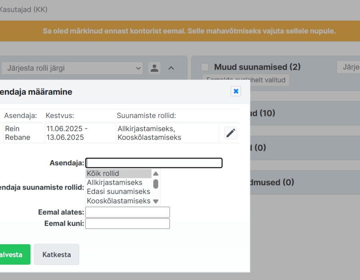
Task: Open 'Järjesta rolli järgi' sort dropdown
Action: click(72, 68)
